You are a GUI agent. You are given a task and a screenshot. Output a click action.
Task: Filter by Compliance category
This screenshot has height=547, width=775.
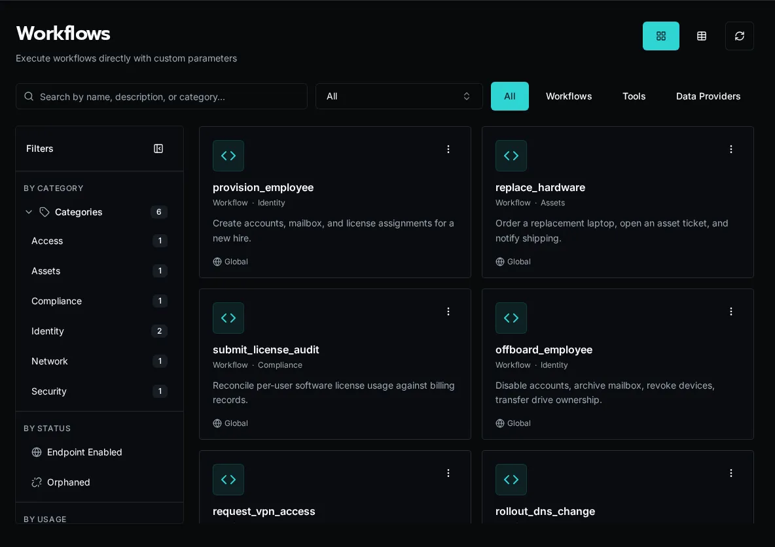pos(99,302)
